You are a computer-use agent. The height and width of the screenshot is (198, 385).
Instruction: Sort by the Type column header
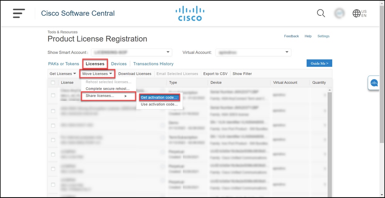[x=173, y=83]
